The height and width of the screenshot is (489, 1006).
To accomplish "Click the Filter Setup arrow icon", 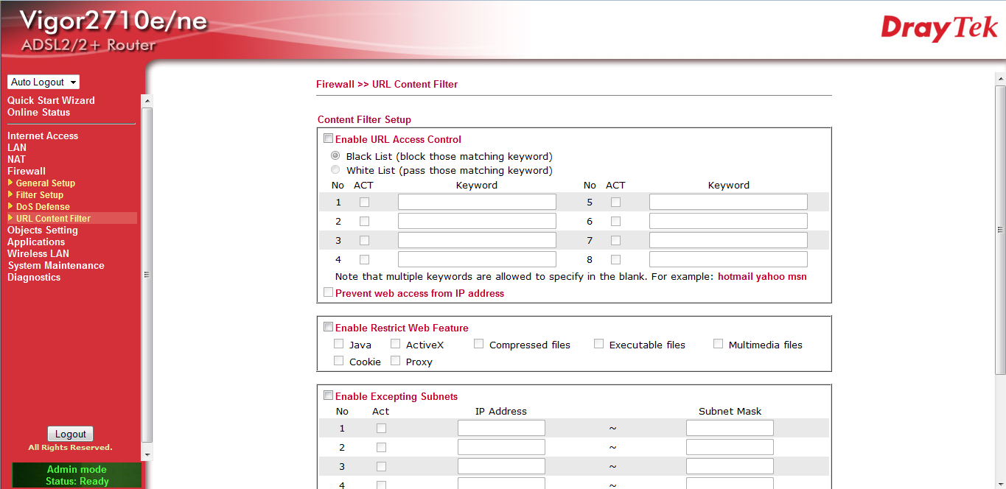I will pyautogui.click(x=10, y=194).
